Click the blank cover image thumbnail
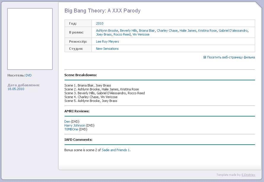Image resolution: width=264 pixels, height=182 pixels. [x=30, y=39]
